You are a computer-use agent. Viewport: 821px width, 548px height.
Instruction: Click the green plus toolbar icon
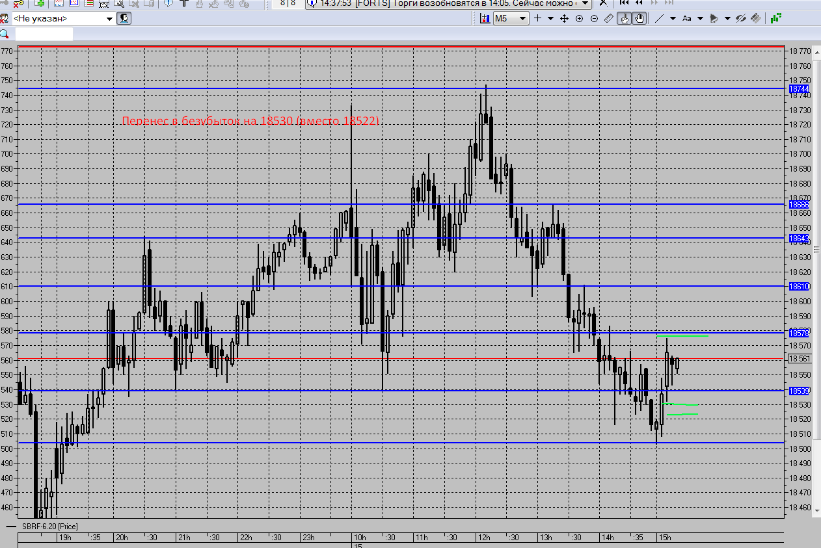pos(40,3)
